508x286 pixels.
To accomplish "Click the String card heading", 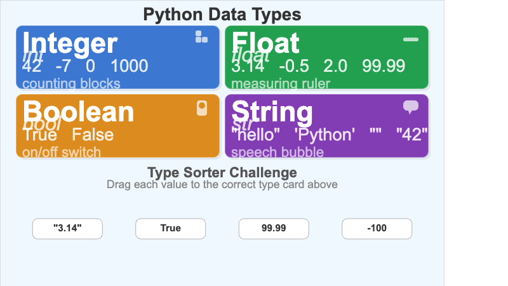I will pyautogui.click(x=272, y=112).
